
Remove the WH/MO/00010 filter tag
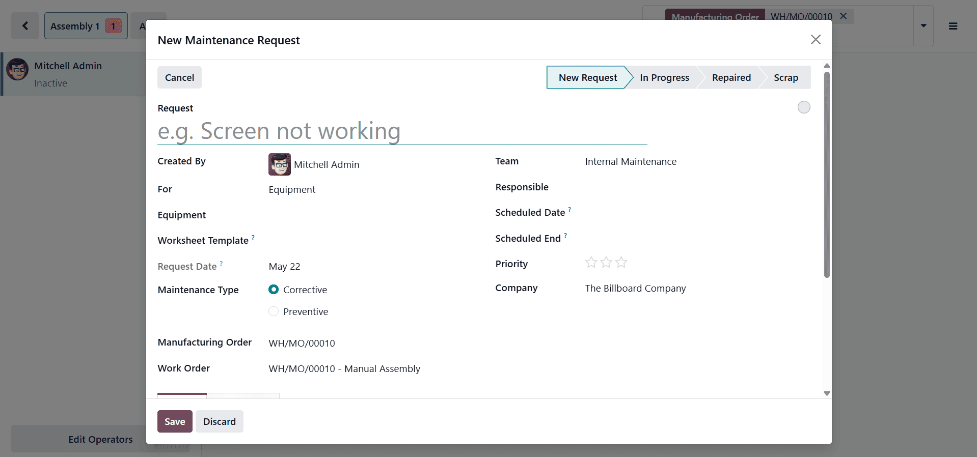click(844, 16)
